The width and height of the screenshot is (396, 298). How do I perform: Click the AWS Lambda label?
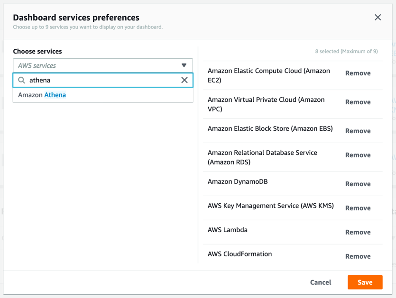pyautogui.click(x=228, y=230)
